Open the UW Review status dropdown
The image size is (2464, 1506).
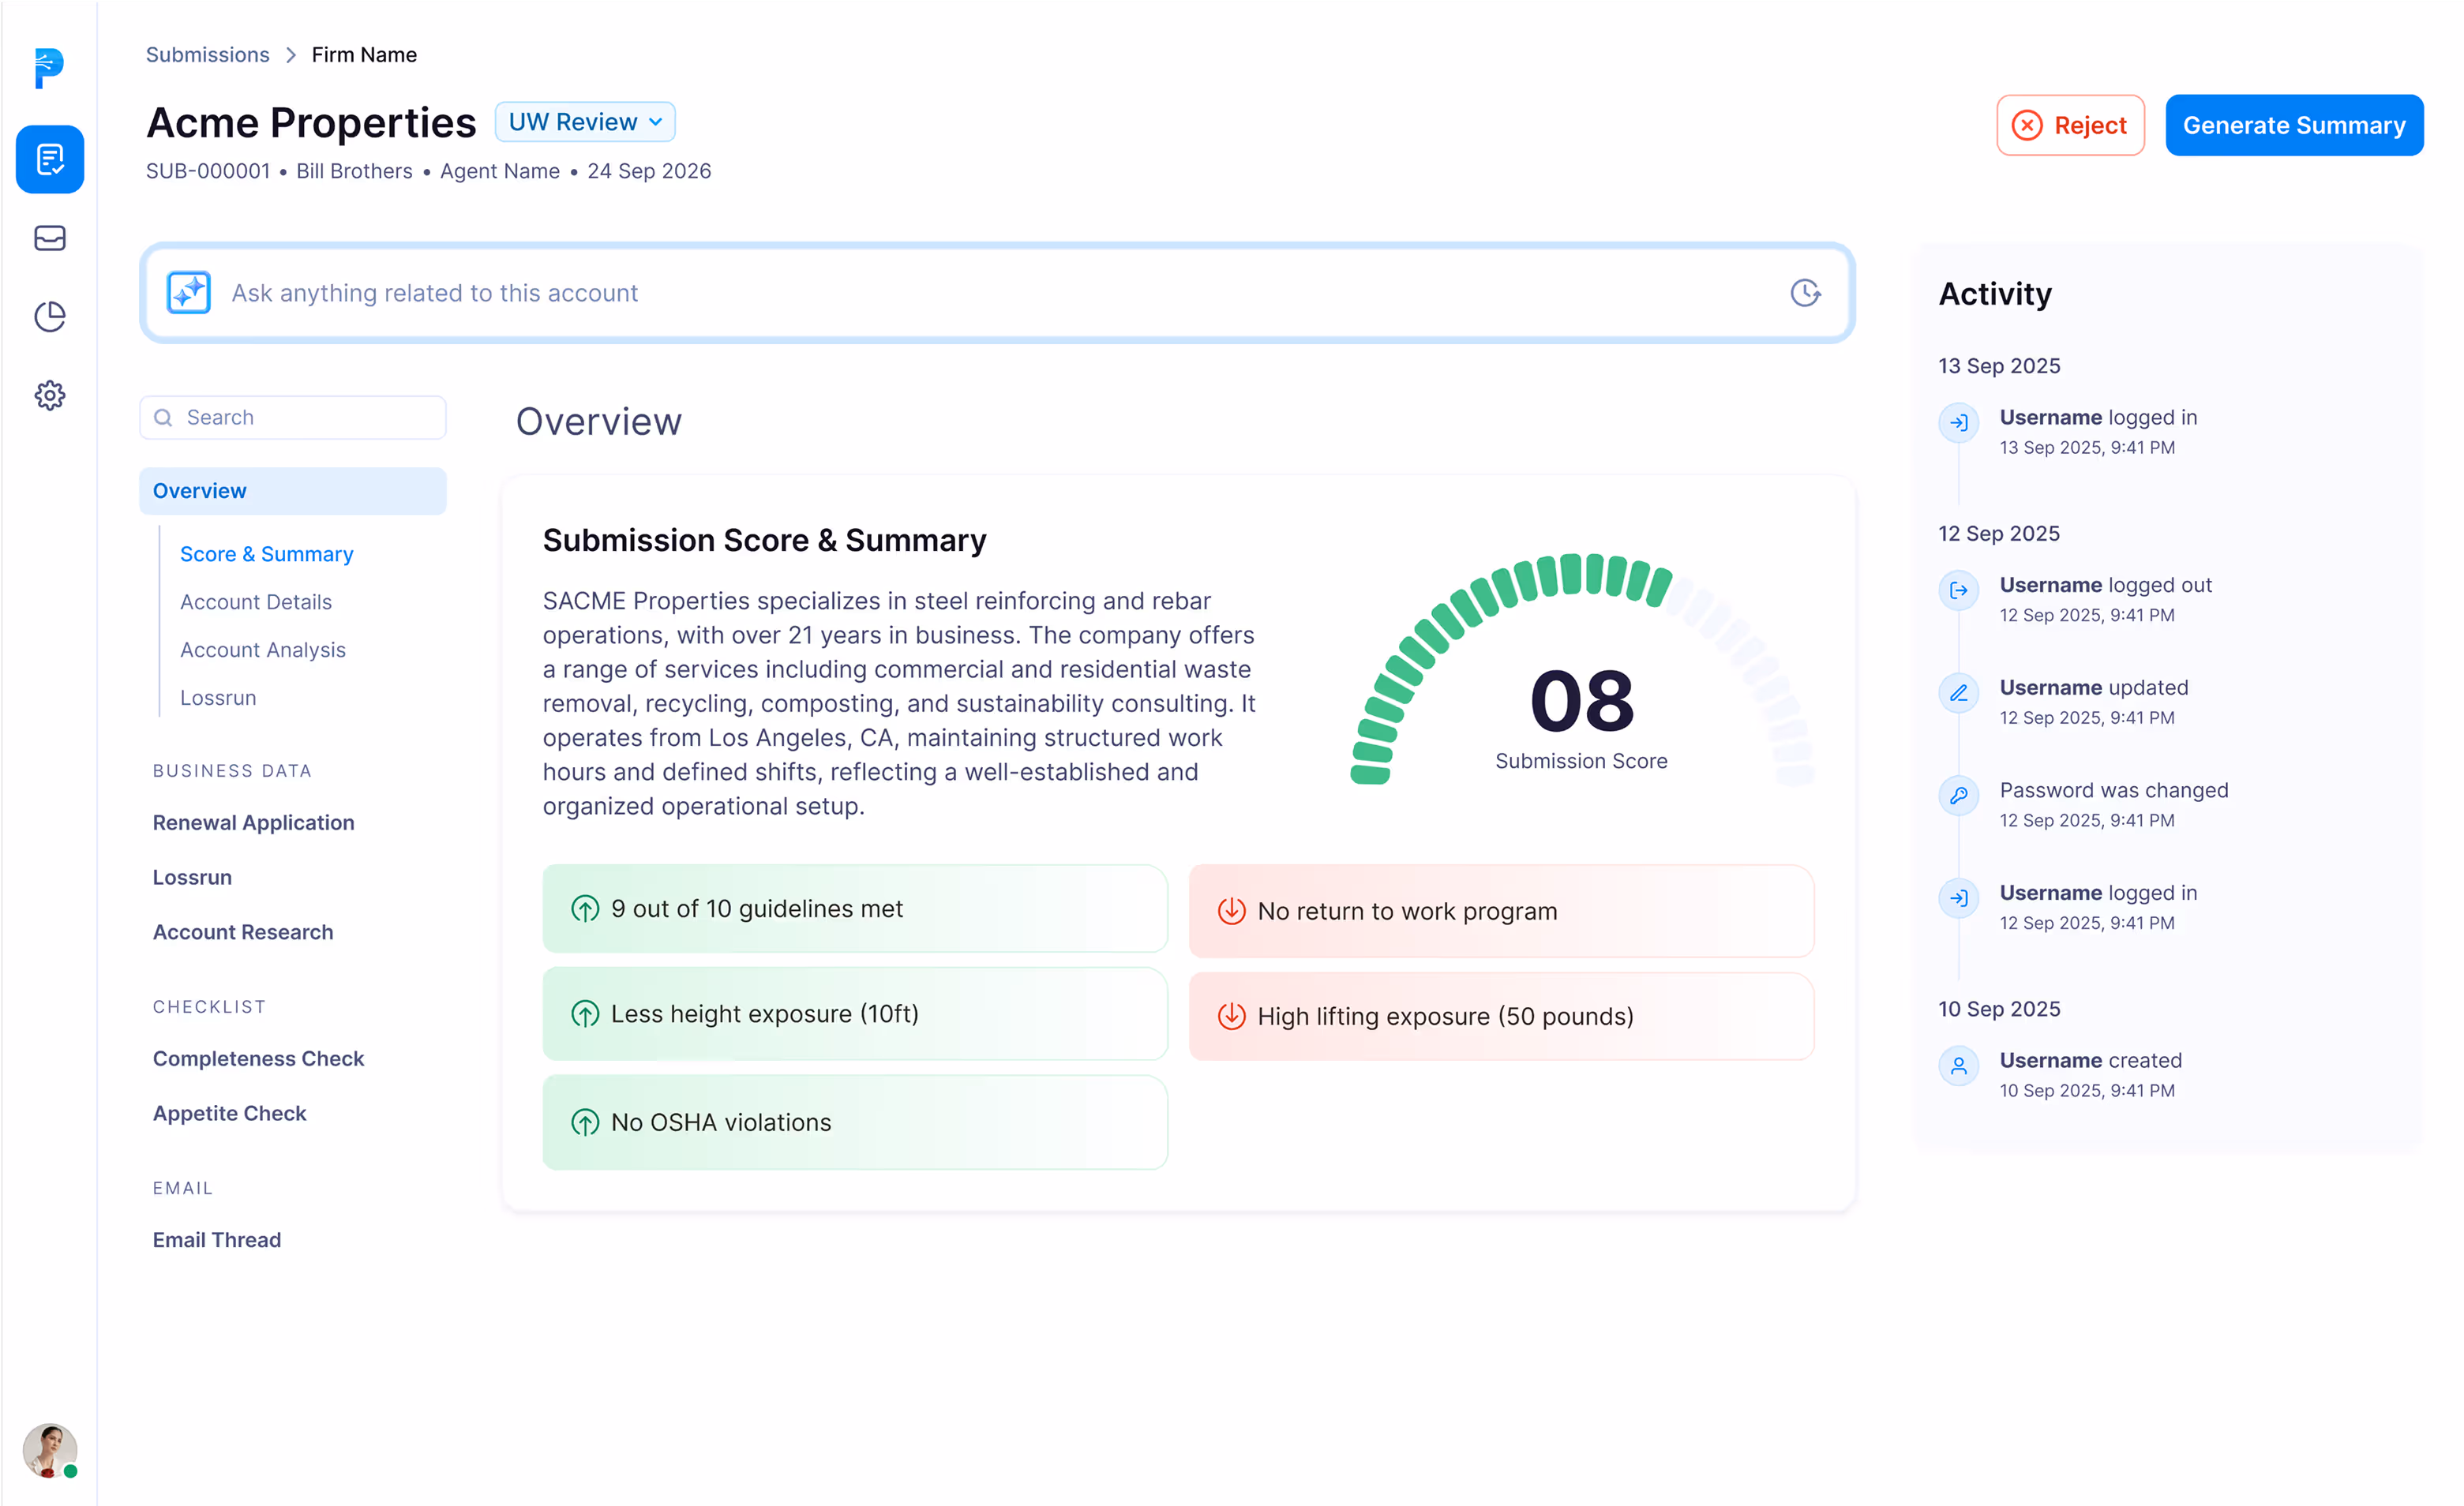tap(585, 121)
